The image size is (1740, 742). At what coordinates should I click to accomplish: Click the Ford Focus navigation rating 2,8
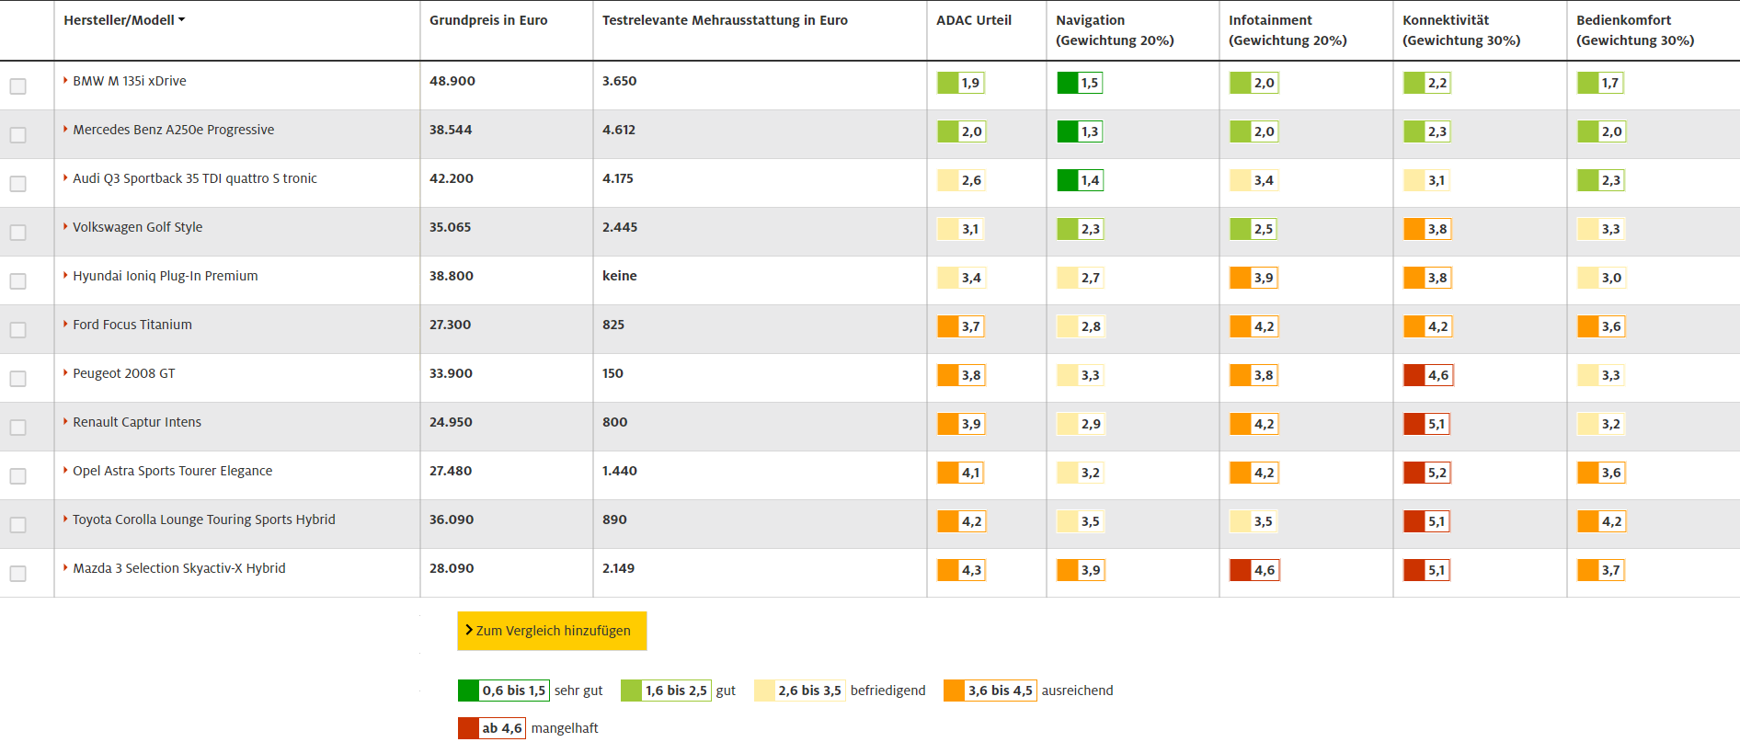pos(1080,326)
